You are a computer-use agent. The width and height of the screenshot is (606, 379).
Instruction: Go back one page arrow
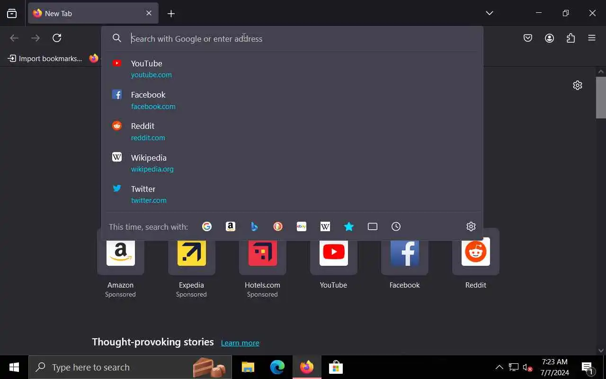pyautogui.click(x=14, y=38)
